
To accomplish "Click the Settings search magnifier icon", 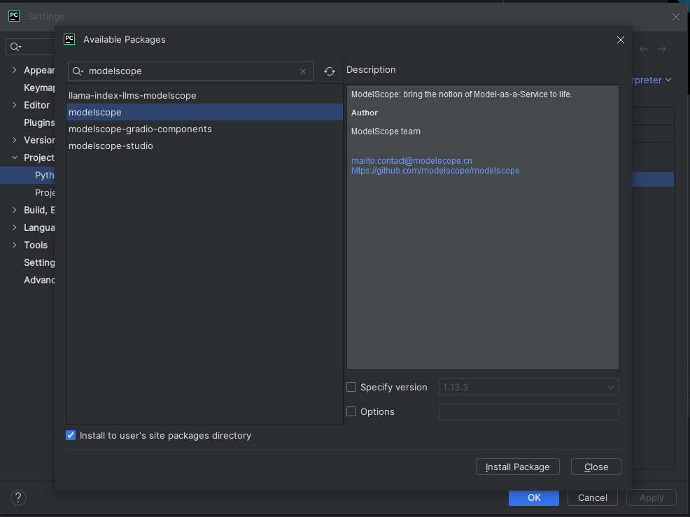I will (x=15, y=47).
